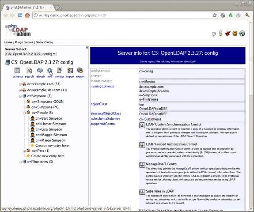Expand the dc=example.com node

tap(20, 84)
